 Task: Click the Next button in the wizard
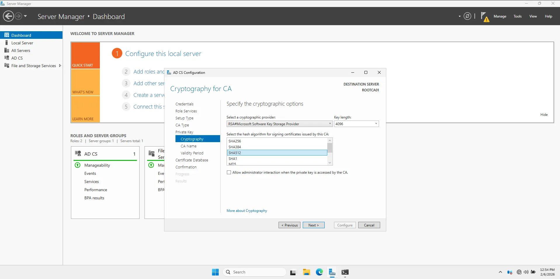click(314, 225)
